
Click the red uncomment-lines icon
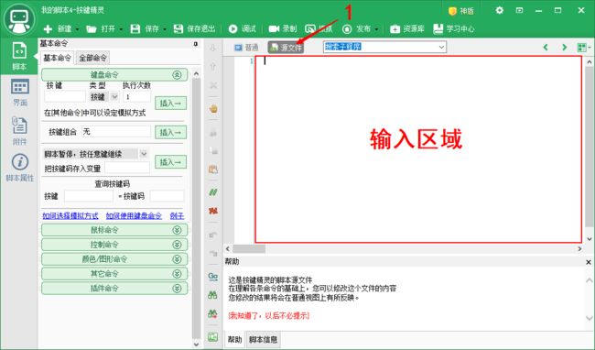213,211
